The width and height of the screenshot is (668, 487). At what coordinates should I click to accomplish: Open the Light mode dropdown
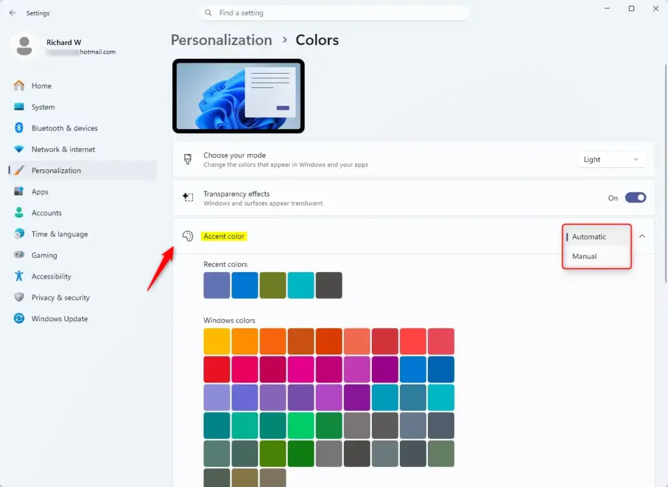tap(611, 159)
